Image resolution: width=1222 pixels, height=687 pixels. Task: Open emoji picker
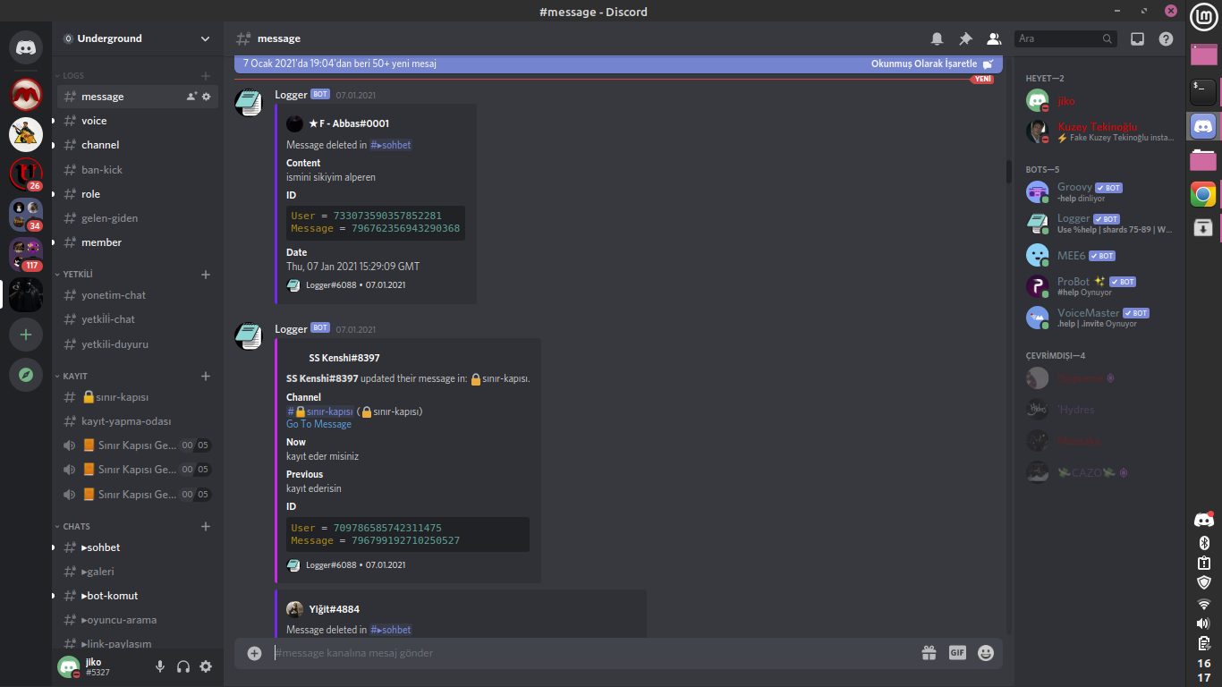[986, 653]
